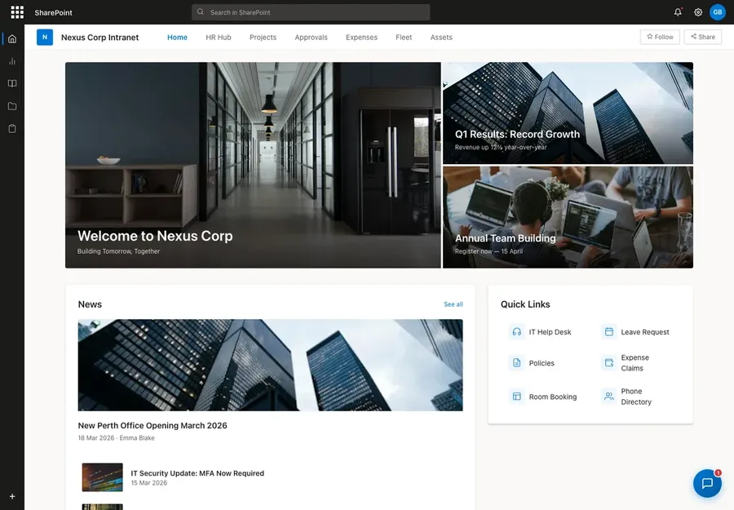The width and height of the screenshot is (734, 510).
Task: Click the Room Booking layout icon
Action: pyautogui.click(x=517, y=397)
